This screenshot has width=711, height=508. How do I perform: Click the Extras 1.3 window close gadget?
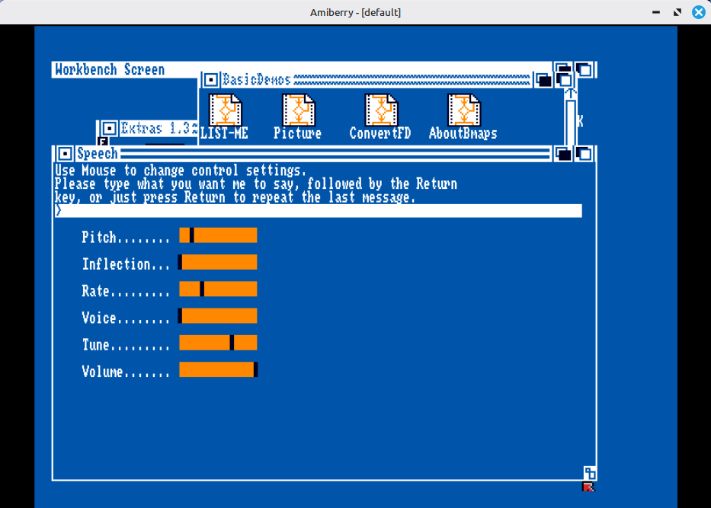click(x=109, y=129)
